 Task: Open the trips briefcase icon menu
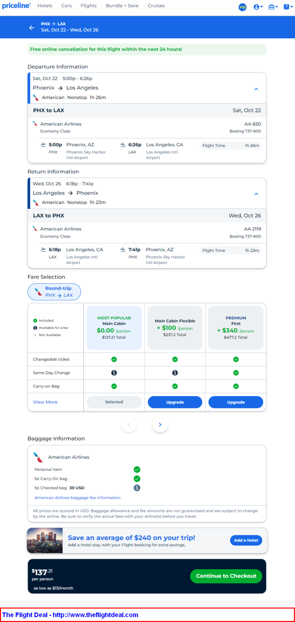tap(273, 7)
